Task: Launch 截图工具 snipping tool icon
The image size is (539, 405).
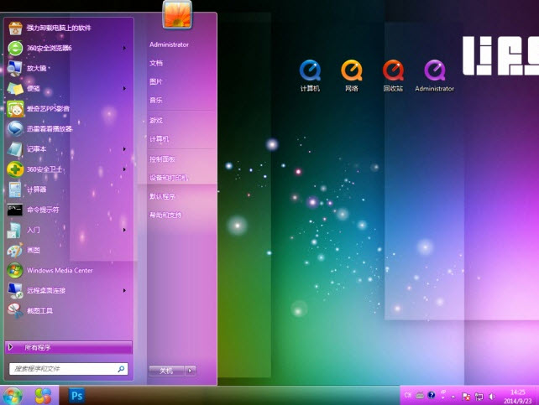Action: [x=15, y=311]
